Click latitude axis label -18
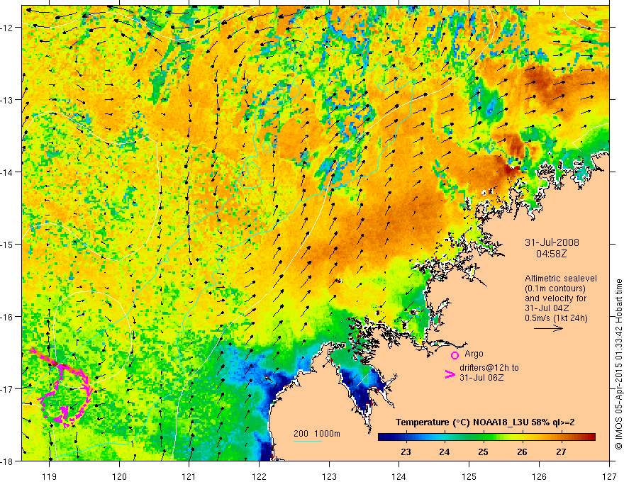This screenshot has width=624, height=482. coord(9,461)
